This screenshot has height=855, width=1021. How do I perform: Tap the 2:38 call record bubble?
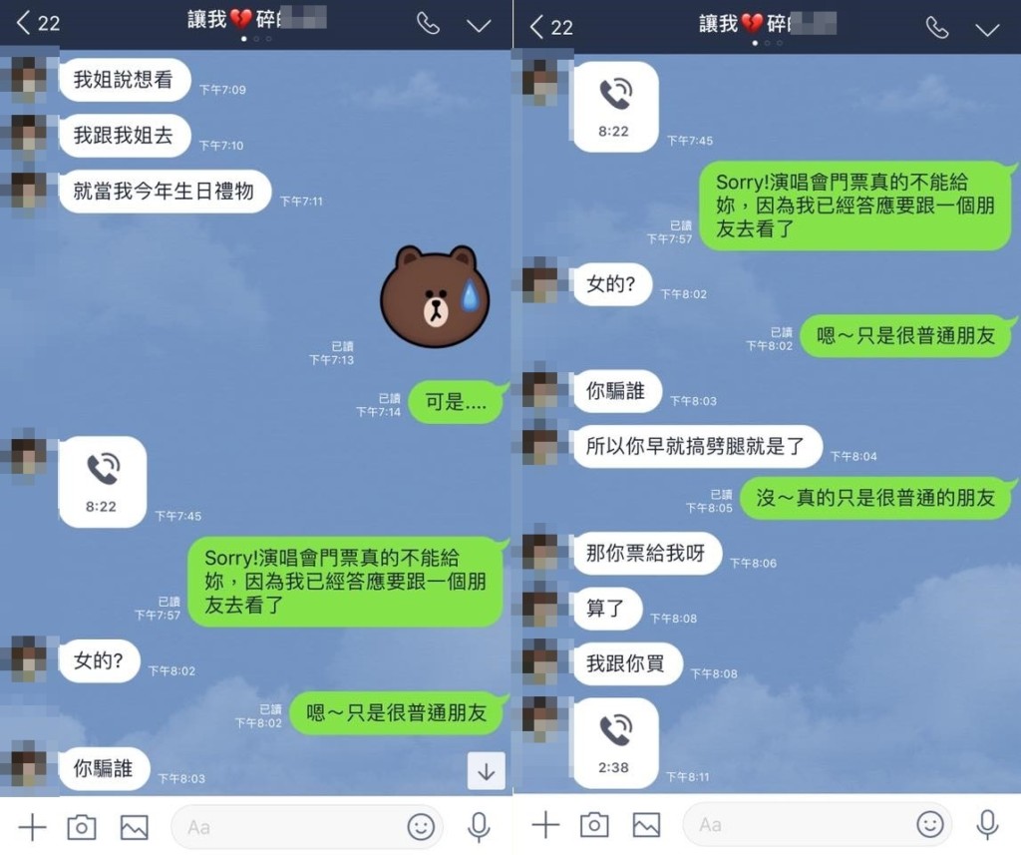pos(615,743)
